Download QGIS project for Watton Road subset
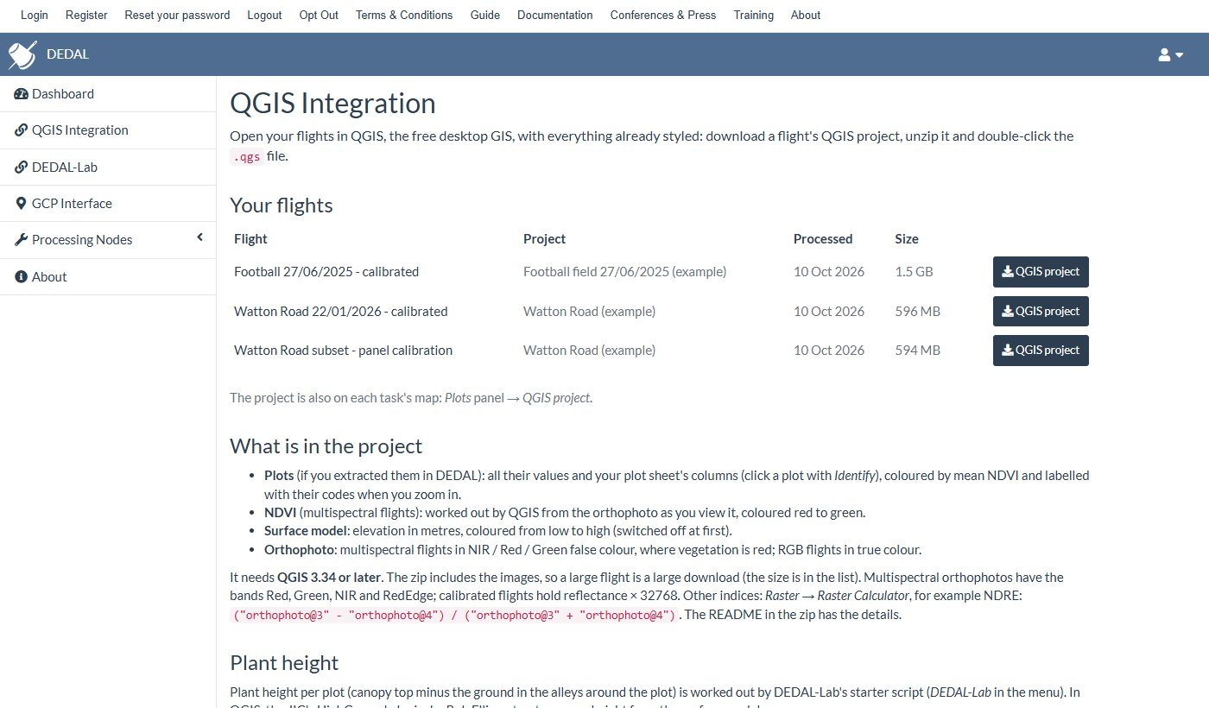 [1041, 351]
